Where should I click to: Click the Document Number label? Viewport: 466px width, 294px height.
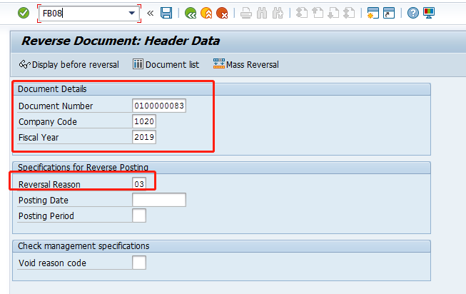[56, 106]
